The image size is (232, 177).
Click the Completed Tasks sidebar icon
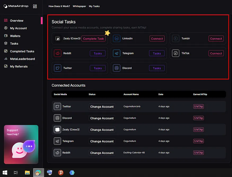[6, 51]
